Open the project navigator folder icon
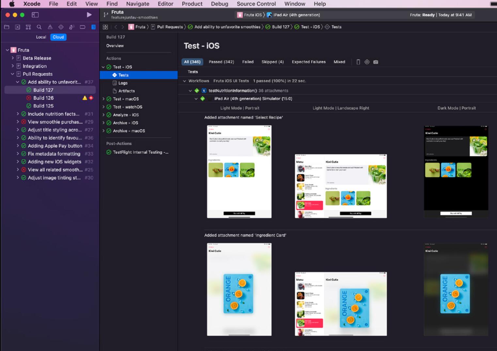Image resolution: width=497 pixels, height=351 pixels. 7,27
